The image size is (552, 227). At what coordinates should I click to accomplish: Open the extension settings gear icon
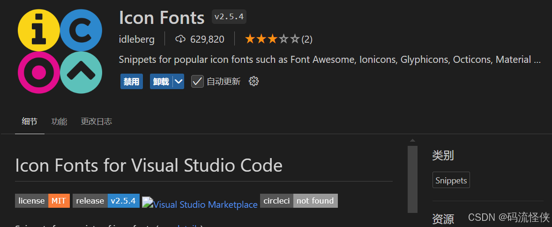tap(254, 82)
